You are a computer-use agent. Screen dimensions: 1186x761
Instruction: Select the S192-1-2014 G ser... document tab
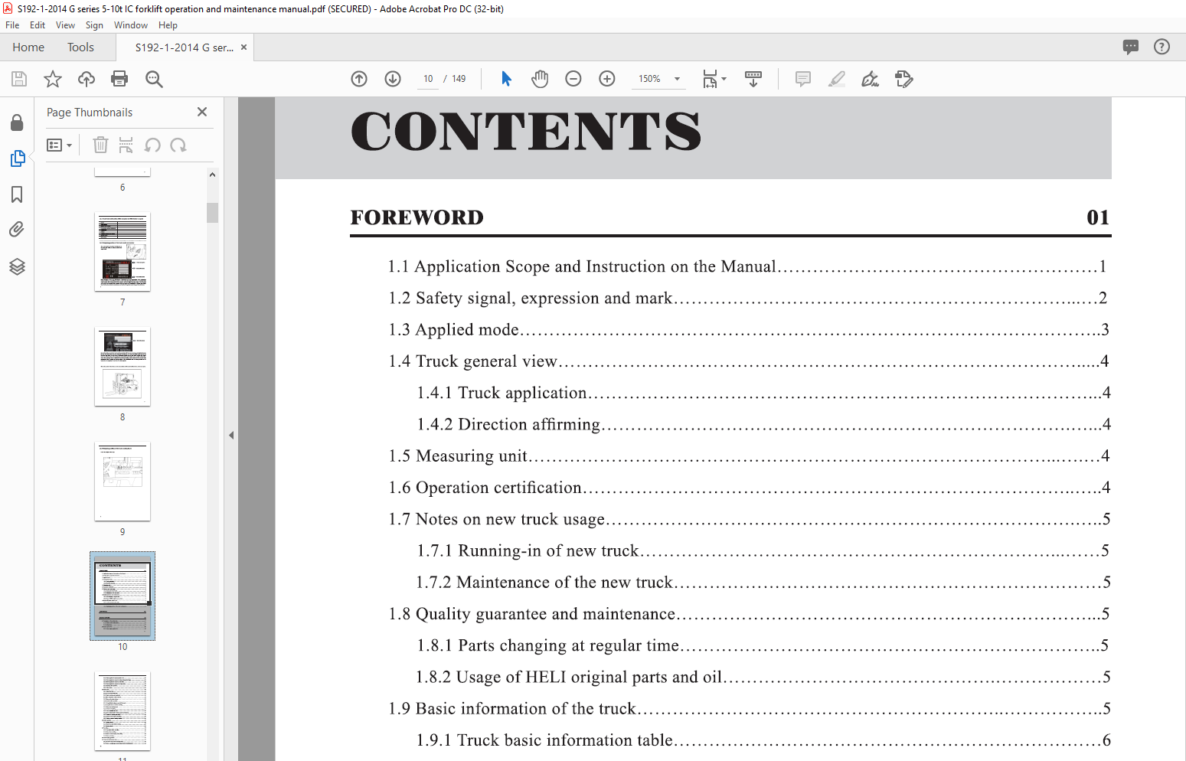point(184,47)
